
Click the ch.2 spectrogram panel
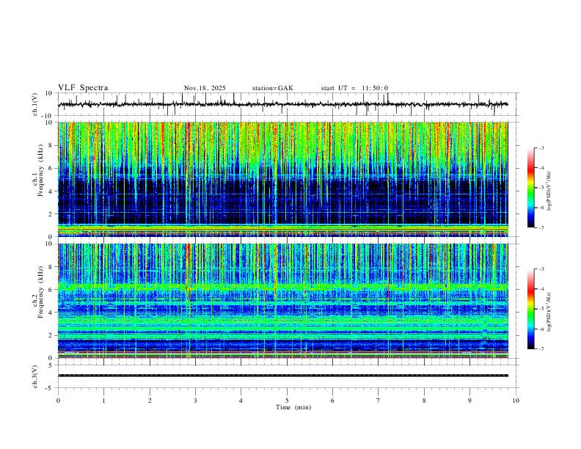tap(283, 301)
